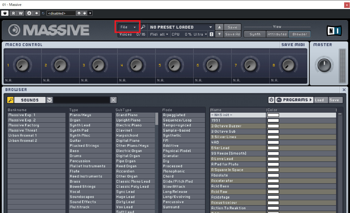Viewport: 350px width, 213px height.
Task: Click the SOUNDS button
Action: tap(30, 100)
